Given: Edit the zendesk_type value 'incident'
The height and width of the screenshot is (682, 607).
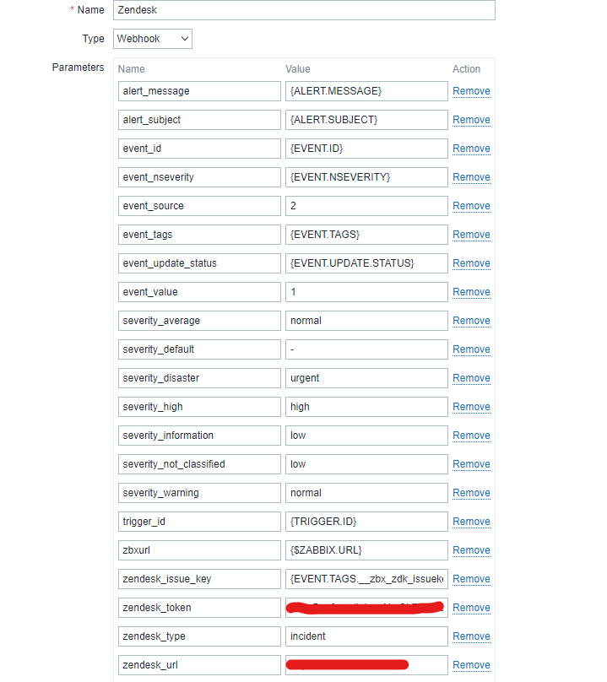Looking at the screenshot, I should (366, 636).
